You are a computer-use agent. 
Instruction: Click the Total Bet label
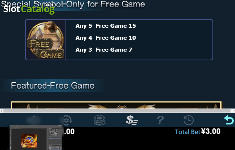tap(188, 132)
